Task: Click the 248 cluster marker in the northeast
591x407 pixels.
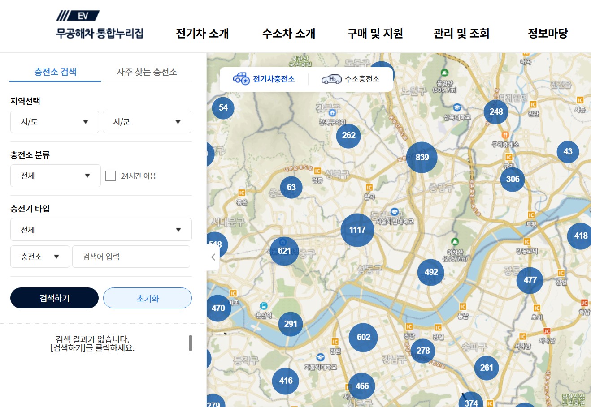Action: pyautogui.click(x=495, y=112)
